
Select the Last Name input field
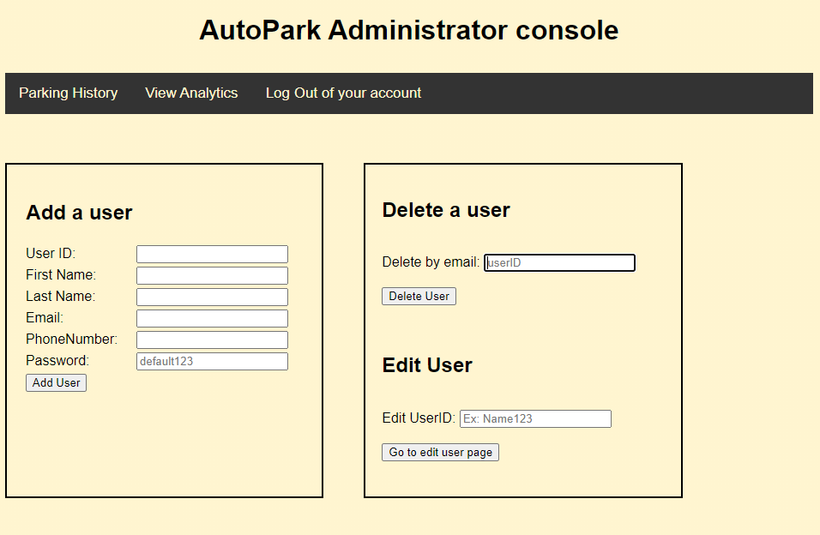pos(212,297)
